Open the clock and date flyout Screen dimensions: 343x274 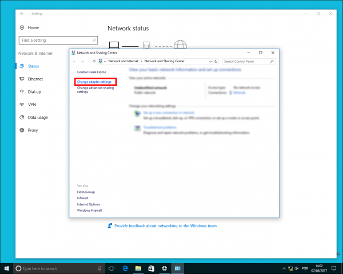[319, 268]
